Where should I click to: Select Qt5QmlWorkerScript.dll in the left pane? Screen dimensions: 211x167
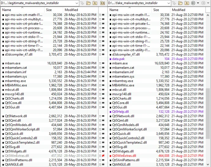pos(22,129)
